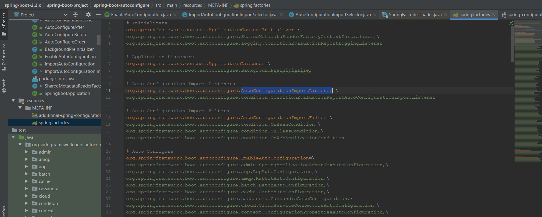Image resolution: width=542 pixels, height=217 pixels.
Task: Expand the context package
Action: 27,211
